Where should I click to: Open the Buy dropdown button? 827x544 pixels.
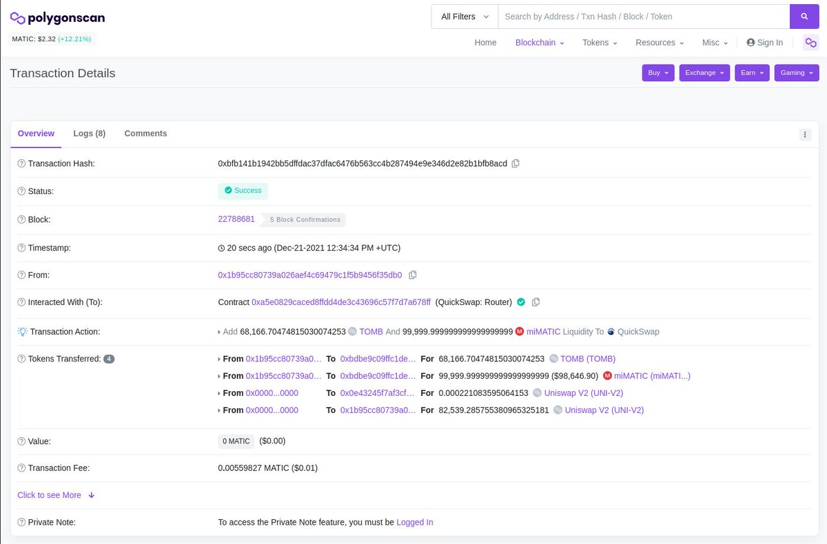(x=657, y=72)
